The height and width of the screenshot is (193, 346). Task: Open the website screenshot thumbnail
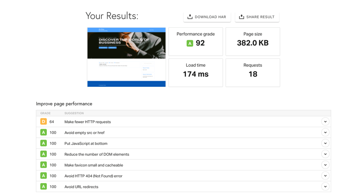pos(127,57)
